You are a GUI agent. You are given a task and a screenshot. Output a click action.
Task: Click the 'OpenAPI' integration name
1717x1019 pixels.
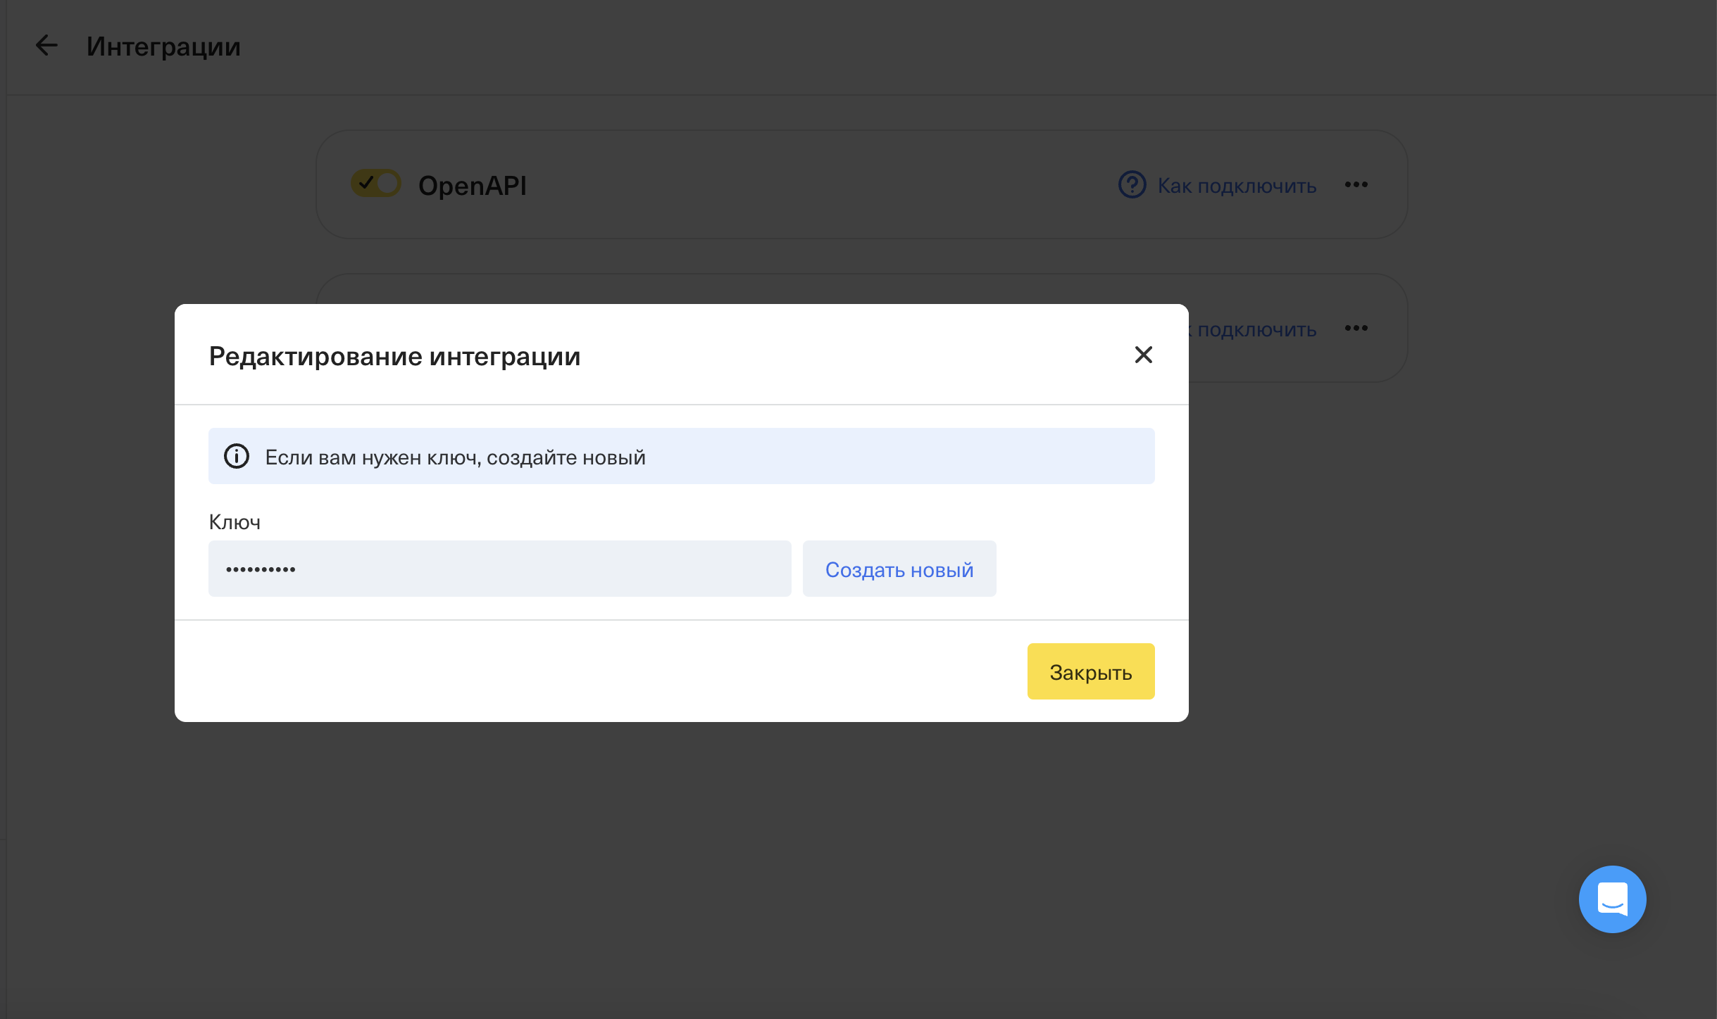point(472,186)
